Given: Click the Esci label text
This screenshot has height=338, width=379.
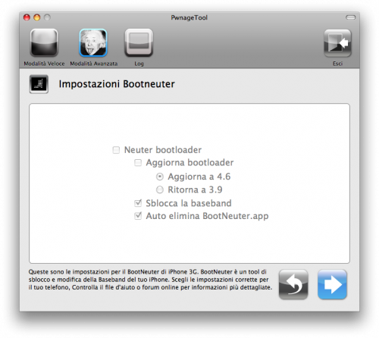Looking at the screenshot, I should (337, 64).
